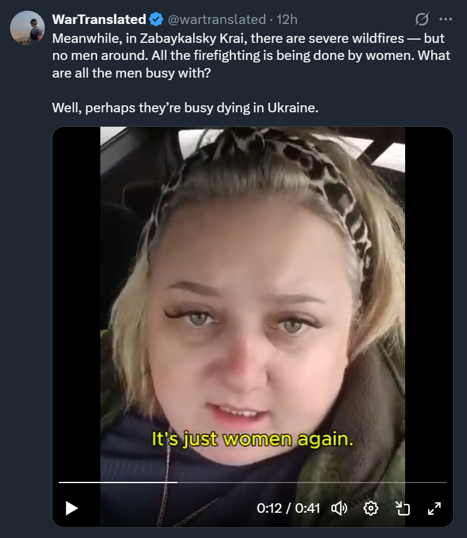Click the Grok slashed-circle icon
The width and height of the screenshot is (467, 538).
422,19
